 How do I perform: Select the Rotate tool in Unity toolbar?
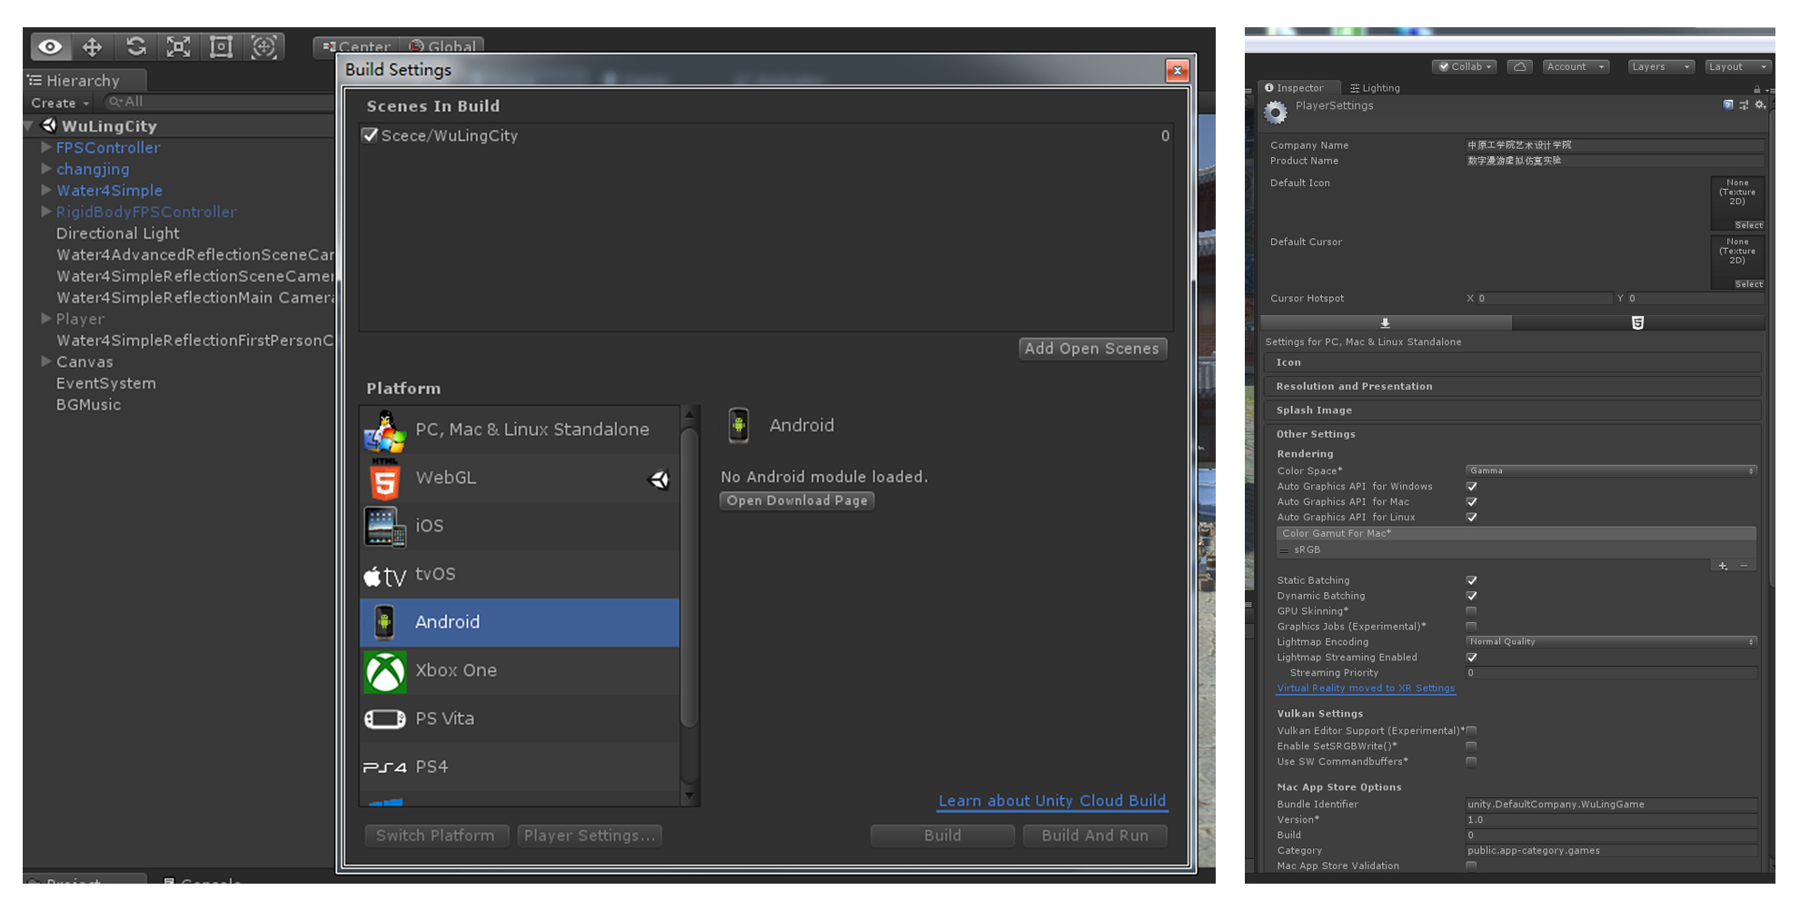click(x=136, y=46)
